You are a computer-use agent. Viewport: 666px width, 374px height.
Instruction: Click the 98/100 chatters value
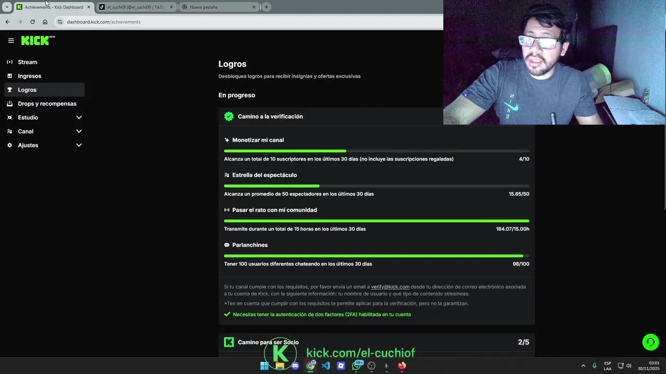tap(521, 264)
